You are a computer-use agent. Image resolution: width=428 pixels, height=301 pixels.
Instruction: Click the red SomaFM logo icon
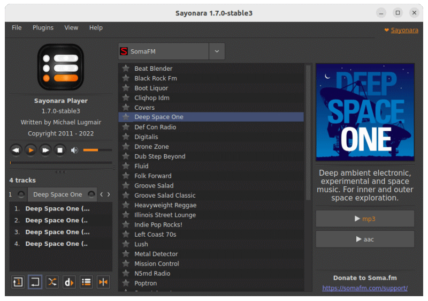124,51
